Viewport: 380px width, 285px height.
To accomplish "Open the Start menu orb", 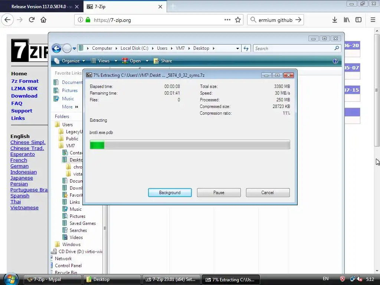I will click(11, 279).
